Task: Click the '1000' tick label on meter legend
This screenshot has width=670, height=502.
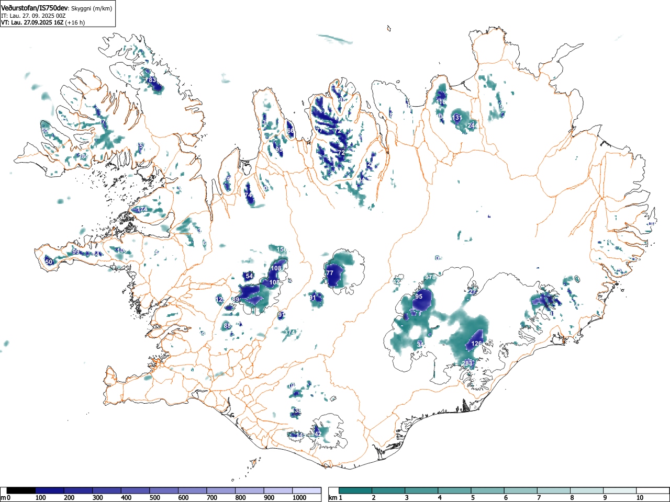Action: (x=299, y=498)
